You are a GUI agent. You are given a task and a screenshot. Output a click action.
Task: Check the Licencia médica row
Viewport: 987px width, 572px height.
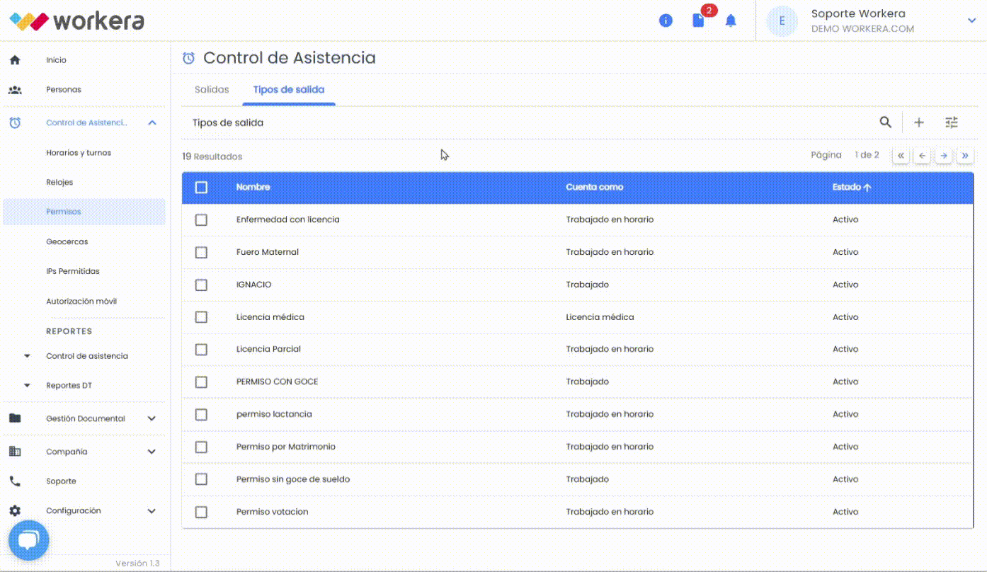[202, 317]
